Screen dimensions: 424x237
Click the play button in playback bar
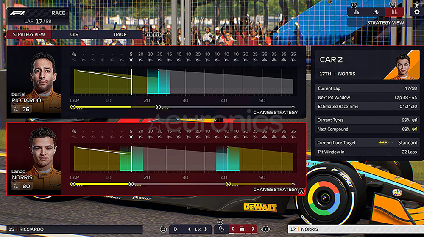pyautogui.click(x=176, y=229)
